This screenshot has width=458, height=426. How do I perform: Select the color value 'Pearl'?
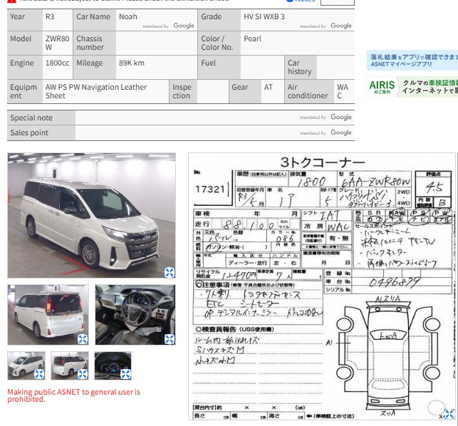pos(252,38)
